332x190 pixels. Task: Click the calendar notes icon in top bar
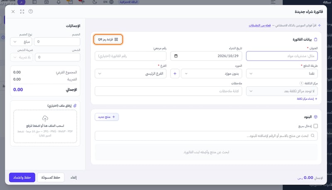(70, 2)
